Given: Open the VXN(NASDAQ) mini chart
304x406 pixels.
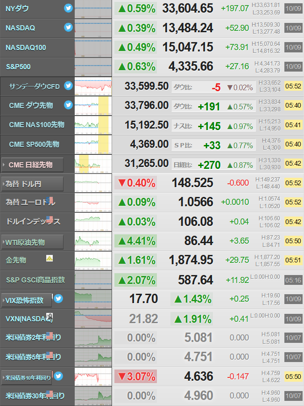Looking at the screenshot, I should point(93,319).
